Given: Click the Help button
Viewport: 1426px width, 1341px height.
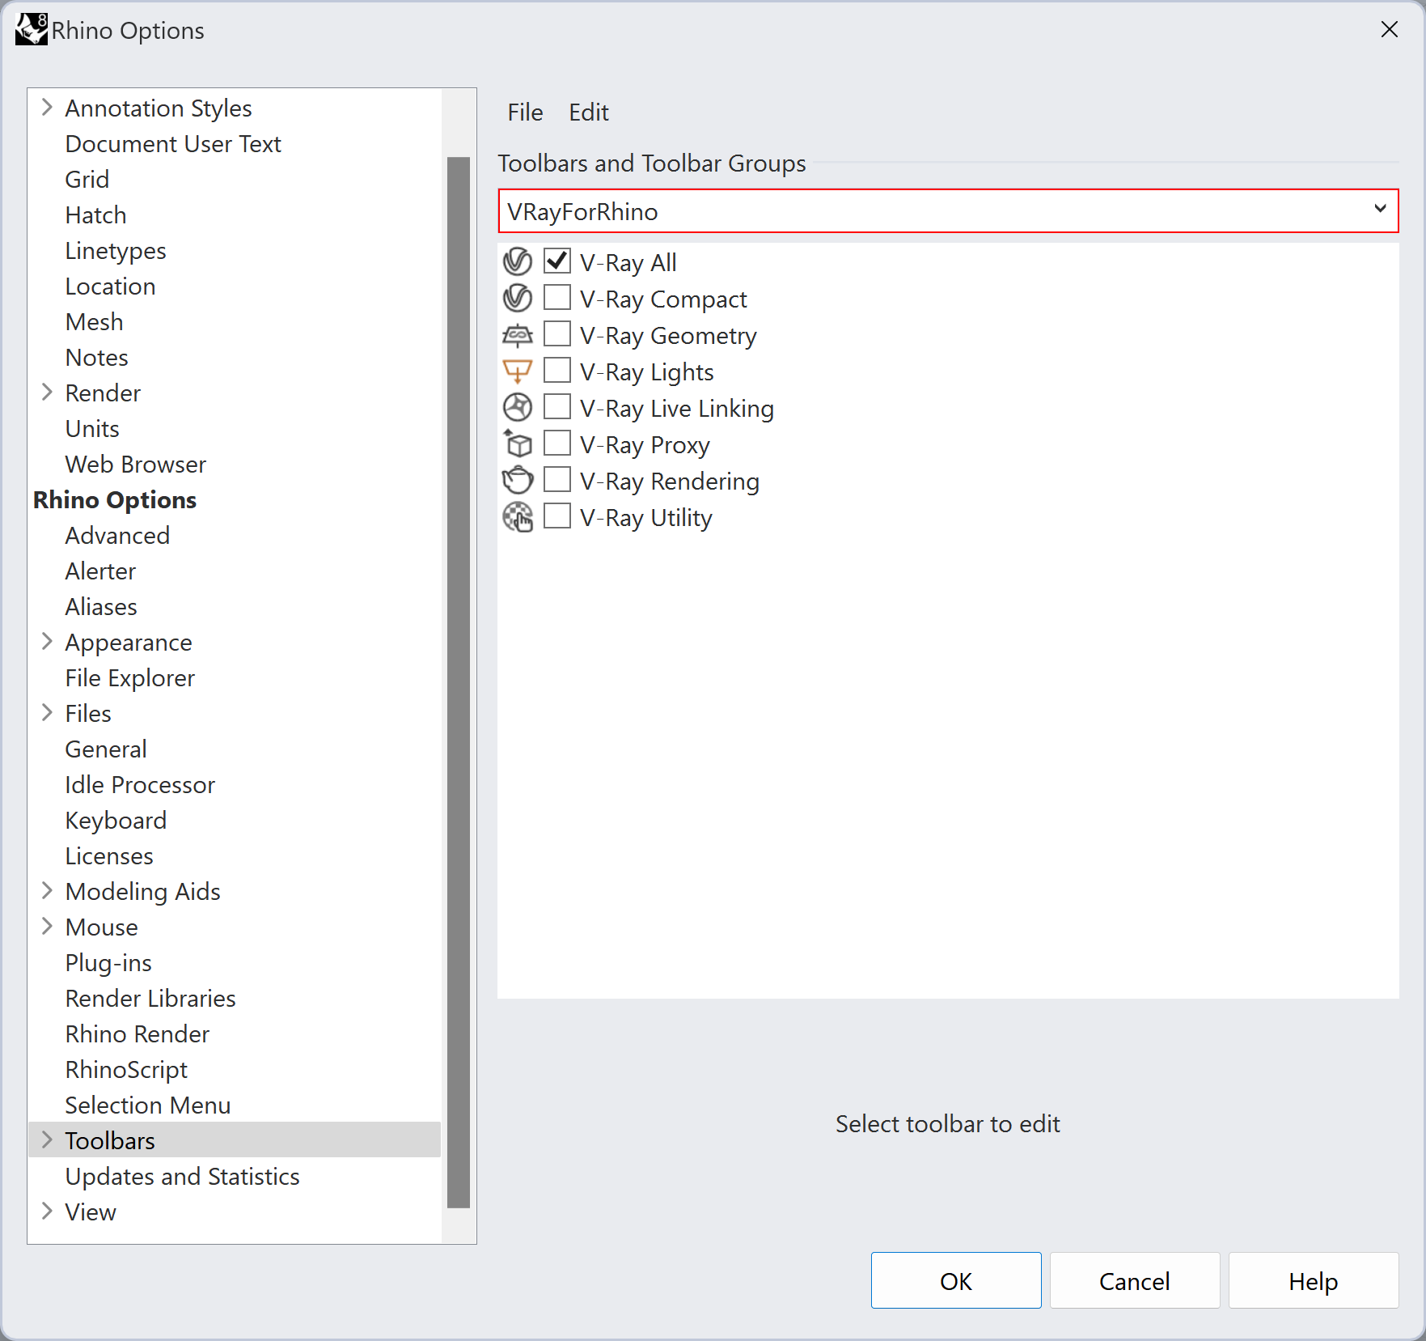Looking at the screenshot, I should click(1314, 1281).
